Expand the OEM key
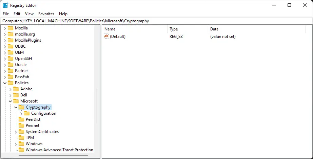The height and width of the screenshot is (159, 313). 5,52
